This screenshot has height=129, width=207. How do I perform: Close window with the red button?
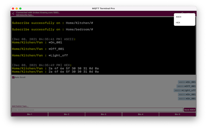coord(13,8)
